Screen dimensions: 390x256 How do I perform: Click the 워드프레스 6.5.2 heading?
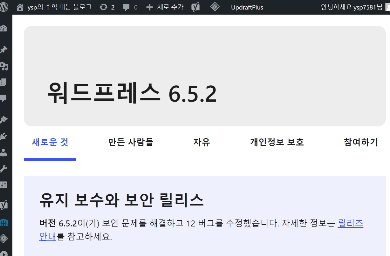tap(132, 93)
